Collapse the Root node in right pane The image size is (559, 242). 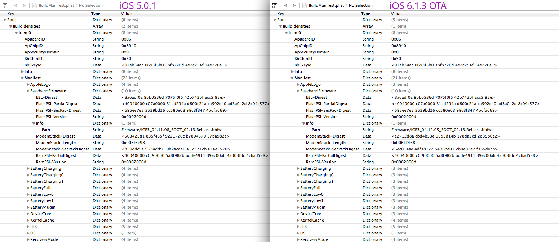pos(275,20)
